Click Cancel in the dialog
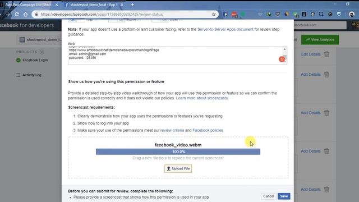 [269, 196]
